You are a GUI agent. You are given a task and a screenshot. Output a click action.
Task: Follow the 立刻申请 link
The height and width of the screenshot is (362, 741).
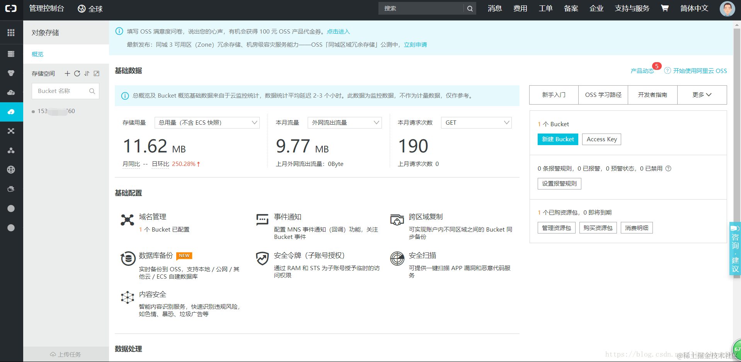[x=416, y=45]
